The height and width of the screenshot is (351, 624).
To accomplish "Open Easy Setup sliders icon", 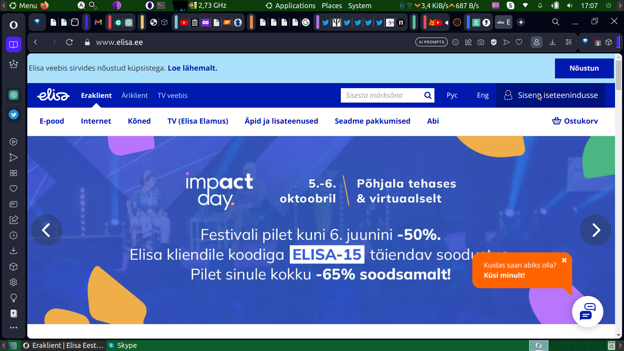I will [x=569, y=42].
